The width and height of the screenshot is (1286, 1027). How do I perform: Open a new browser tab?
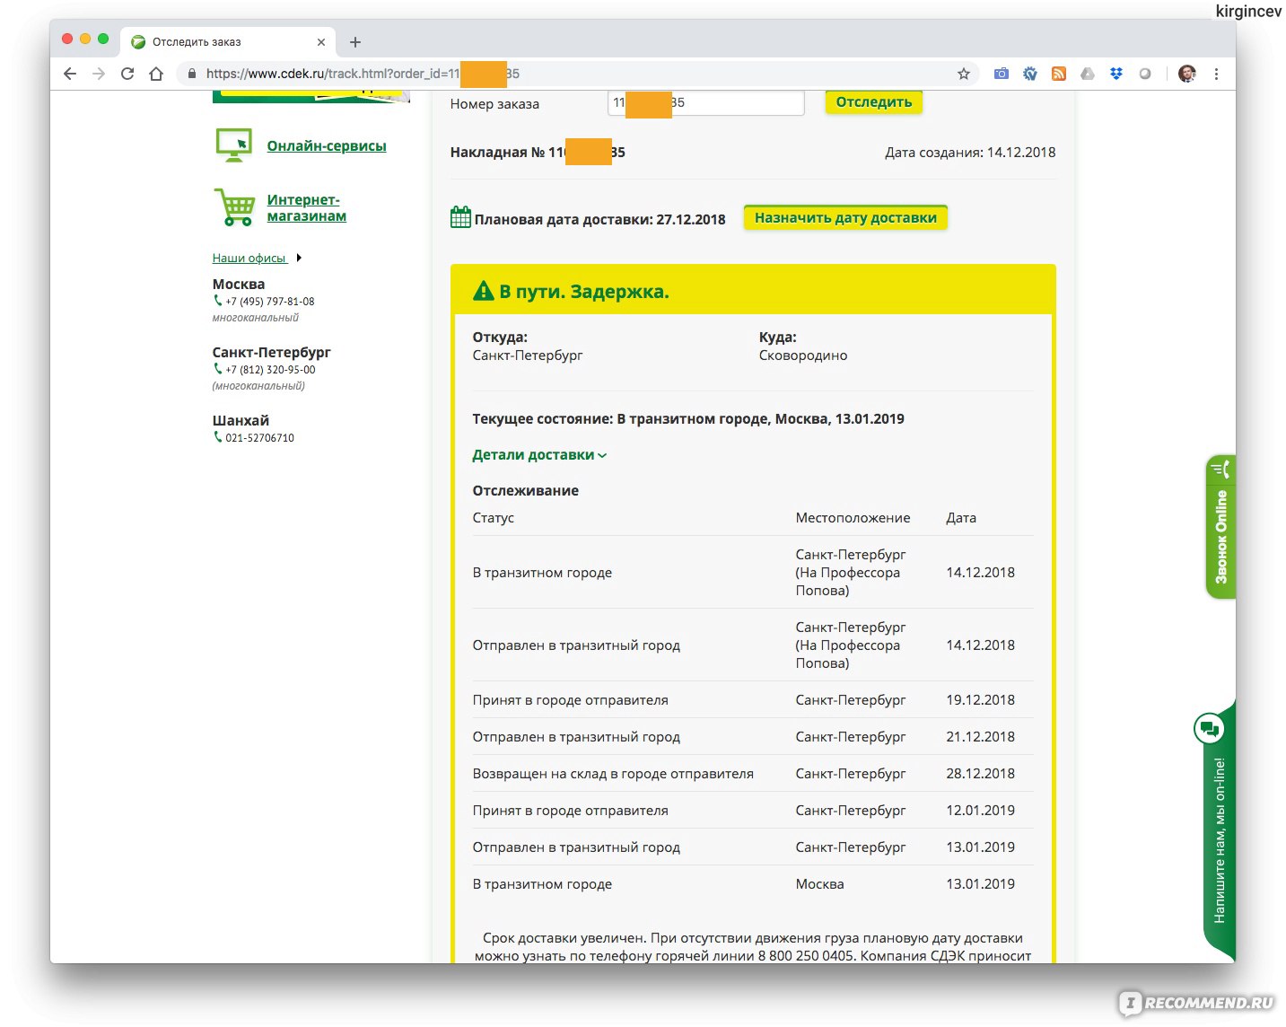[x=355, y=42]
